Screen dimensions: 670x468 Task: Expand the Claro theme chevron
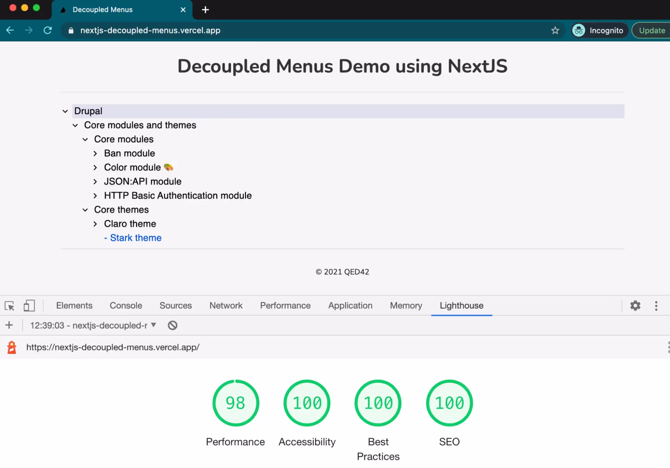coord(95,224)
